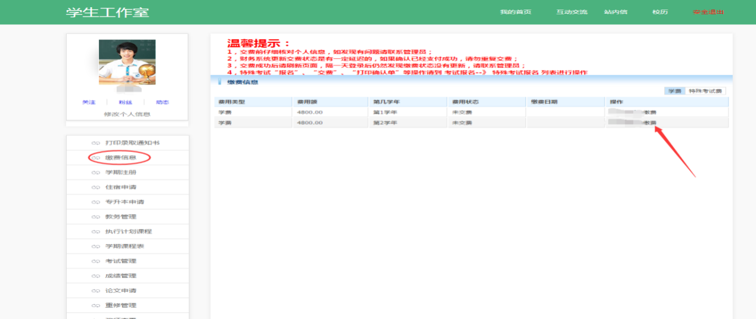
Task: Click the 粉丝 link under the photo
Action: click(125, 103)
